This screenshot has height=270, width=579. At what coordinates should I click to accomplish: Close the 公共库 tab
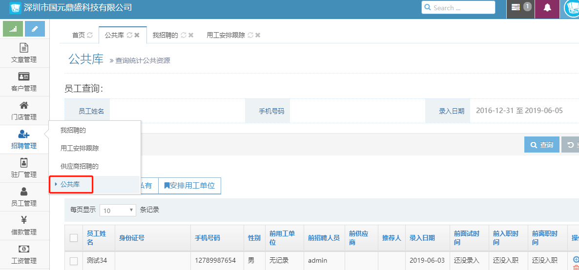pyautogui.click(x=137, y=35)
